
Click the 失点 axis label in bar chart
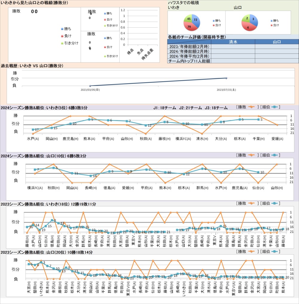click(140, 51)
